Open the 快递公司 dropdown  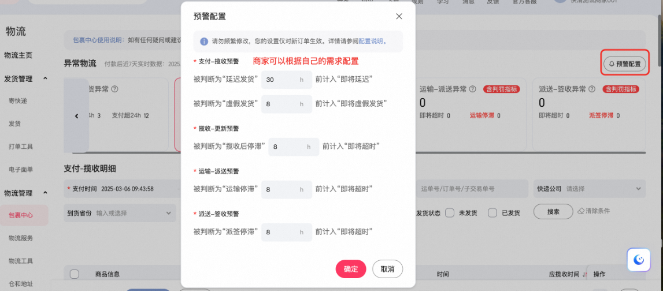[590, 189]
